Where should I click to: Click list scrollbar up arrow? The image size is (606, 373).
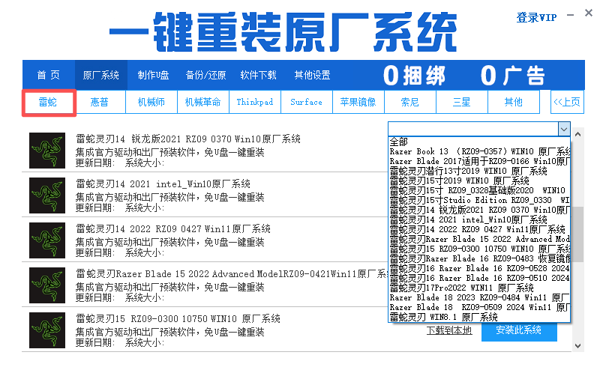(577, 134)
